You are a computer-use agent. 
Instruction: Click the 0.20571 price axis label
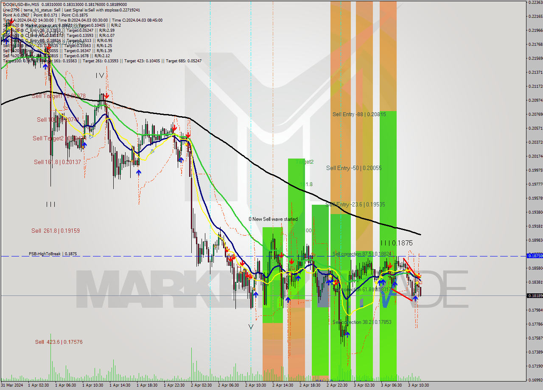coord(535,128)
